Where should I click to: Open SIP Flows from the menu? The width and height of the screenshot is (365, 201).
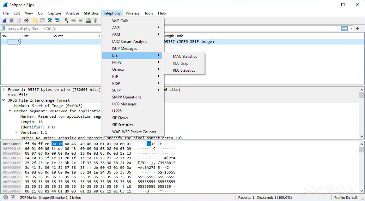[x=133, y=118]
